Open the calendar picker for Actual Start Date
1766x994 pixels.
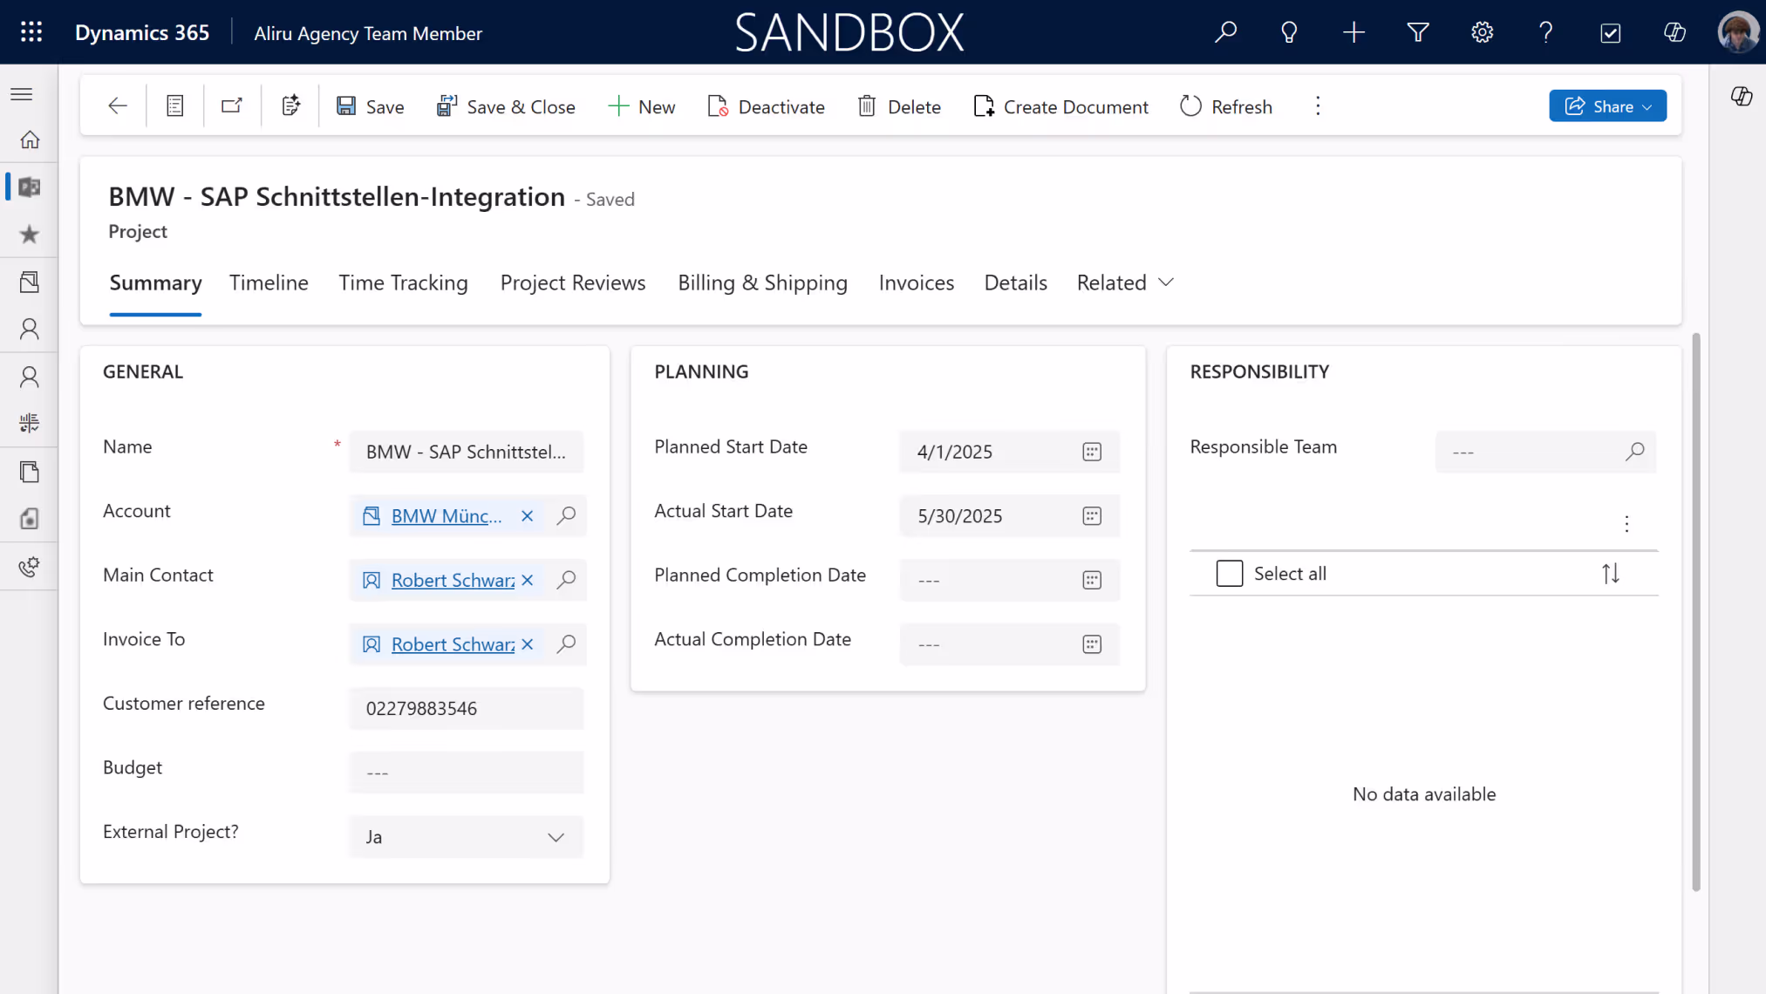[1092, 516]
